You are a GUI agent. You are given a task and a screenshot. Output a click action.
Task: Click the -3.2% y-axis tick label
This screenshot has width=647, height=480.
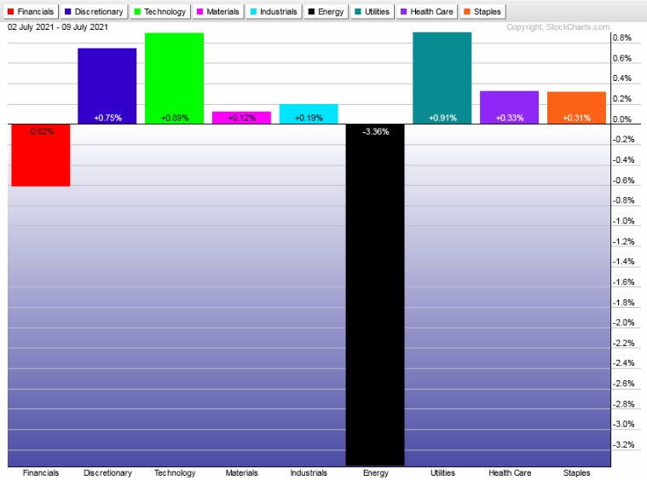click(x=623, y=444)
